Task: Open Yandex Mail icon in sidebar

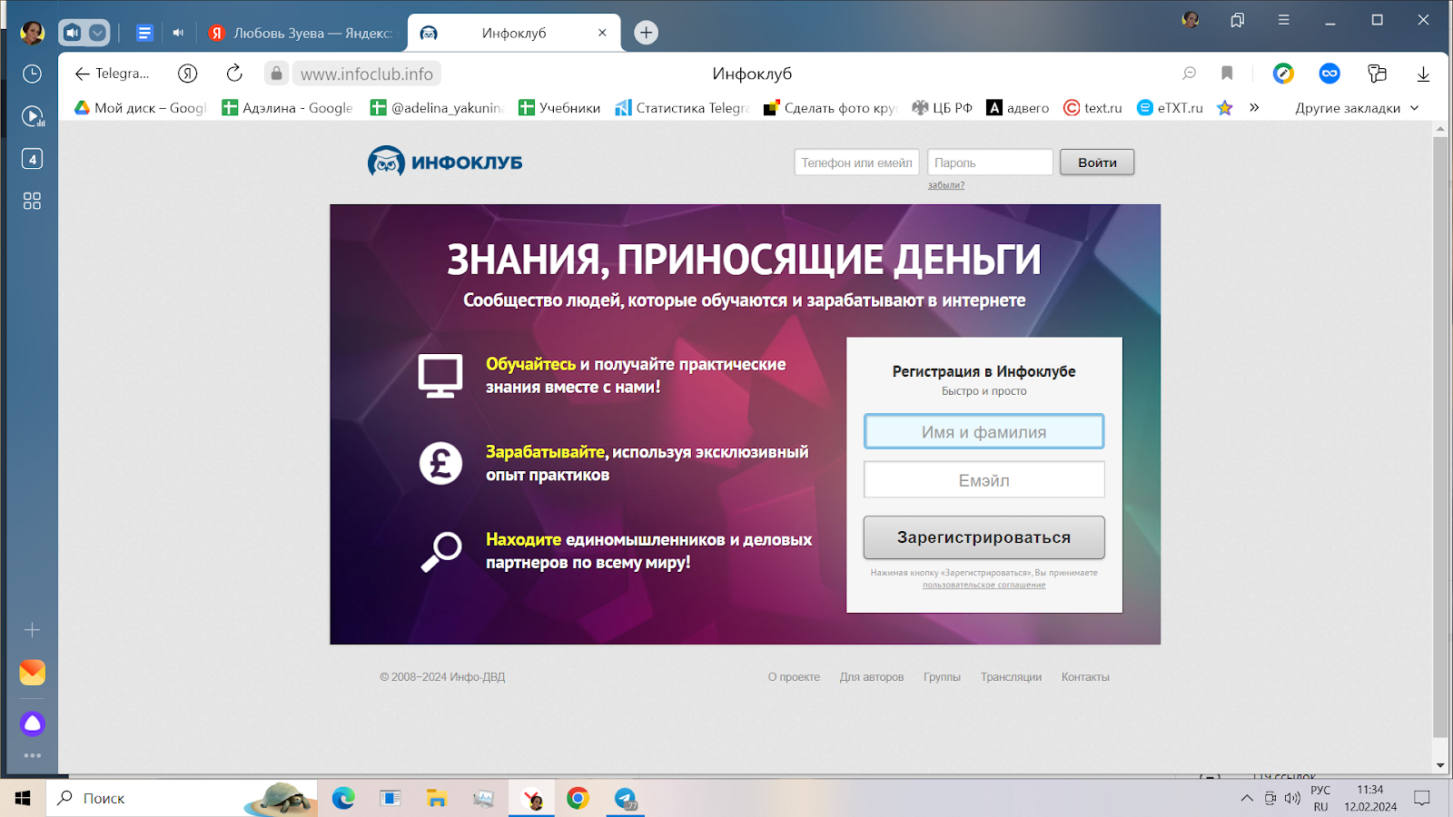Action: tap(32, 673)
